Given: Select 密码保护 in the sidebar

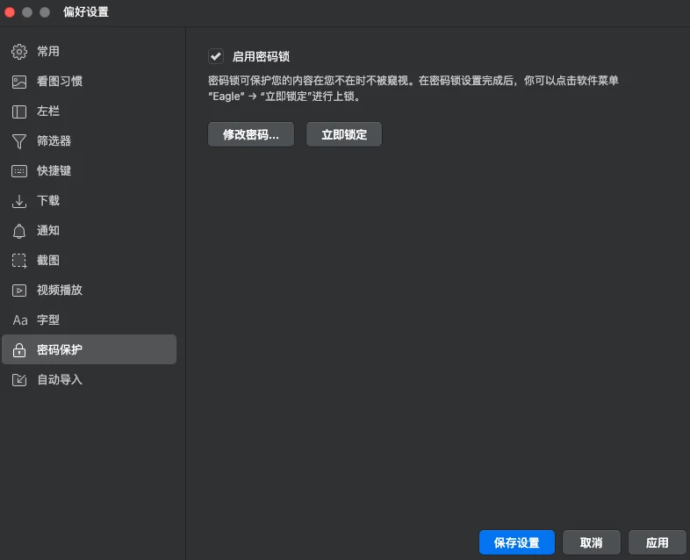Looking at the screenshot, I should tap(59, 350).
